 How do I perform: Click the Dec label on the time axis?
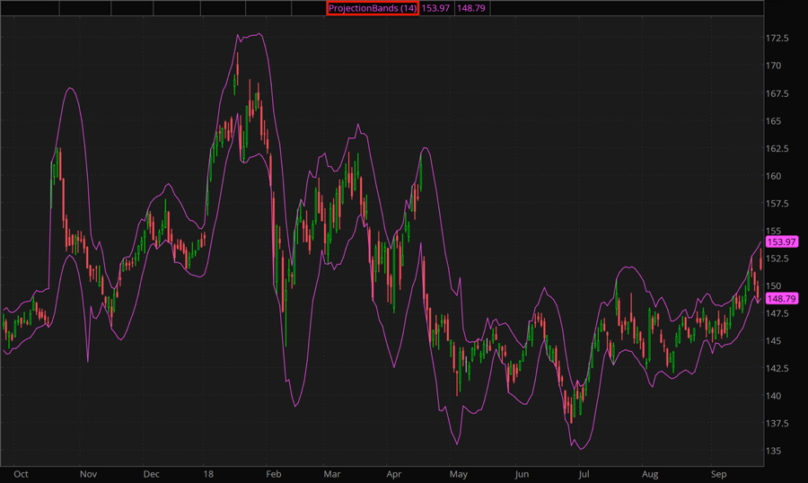[151, 473]
